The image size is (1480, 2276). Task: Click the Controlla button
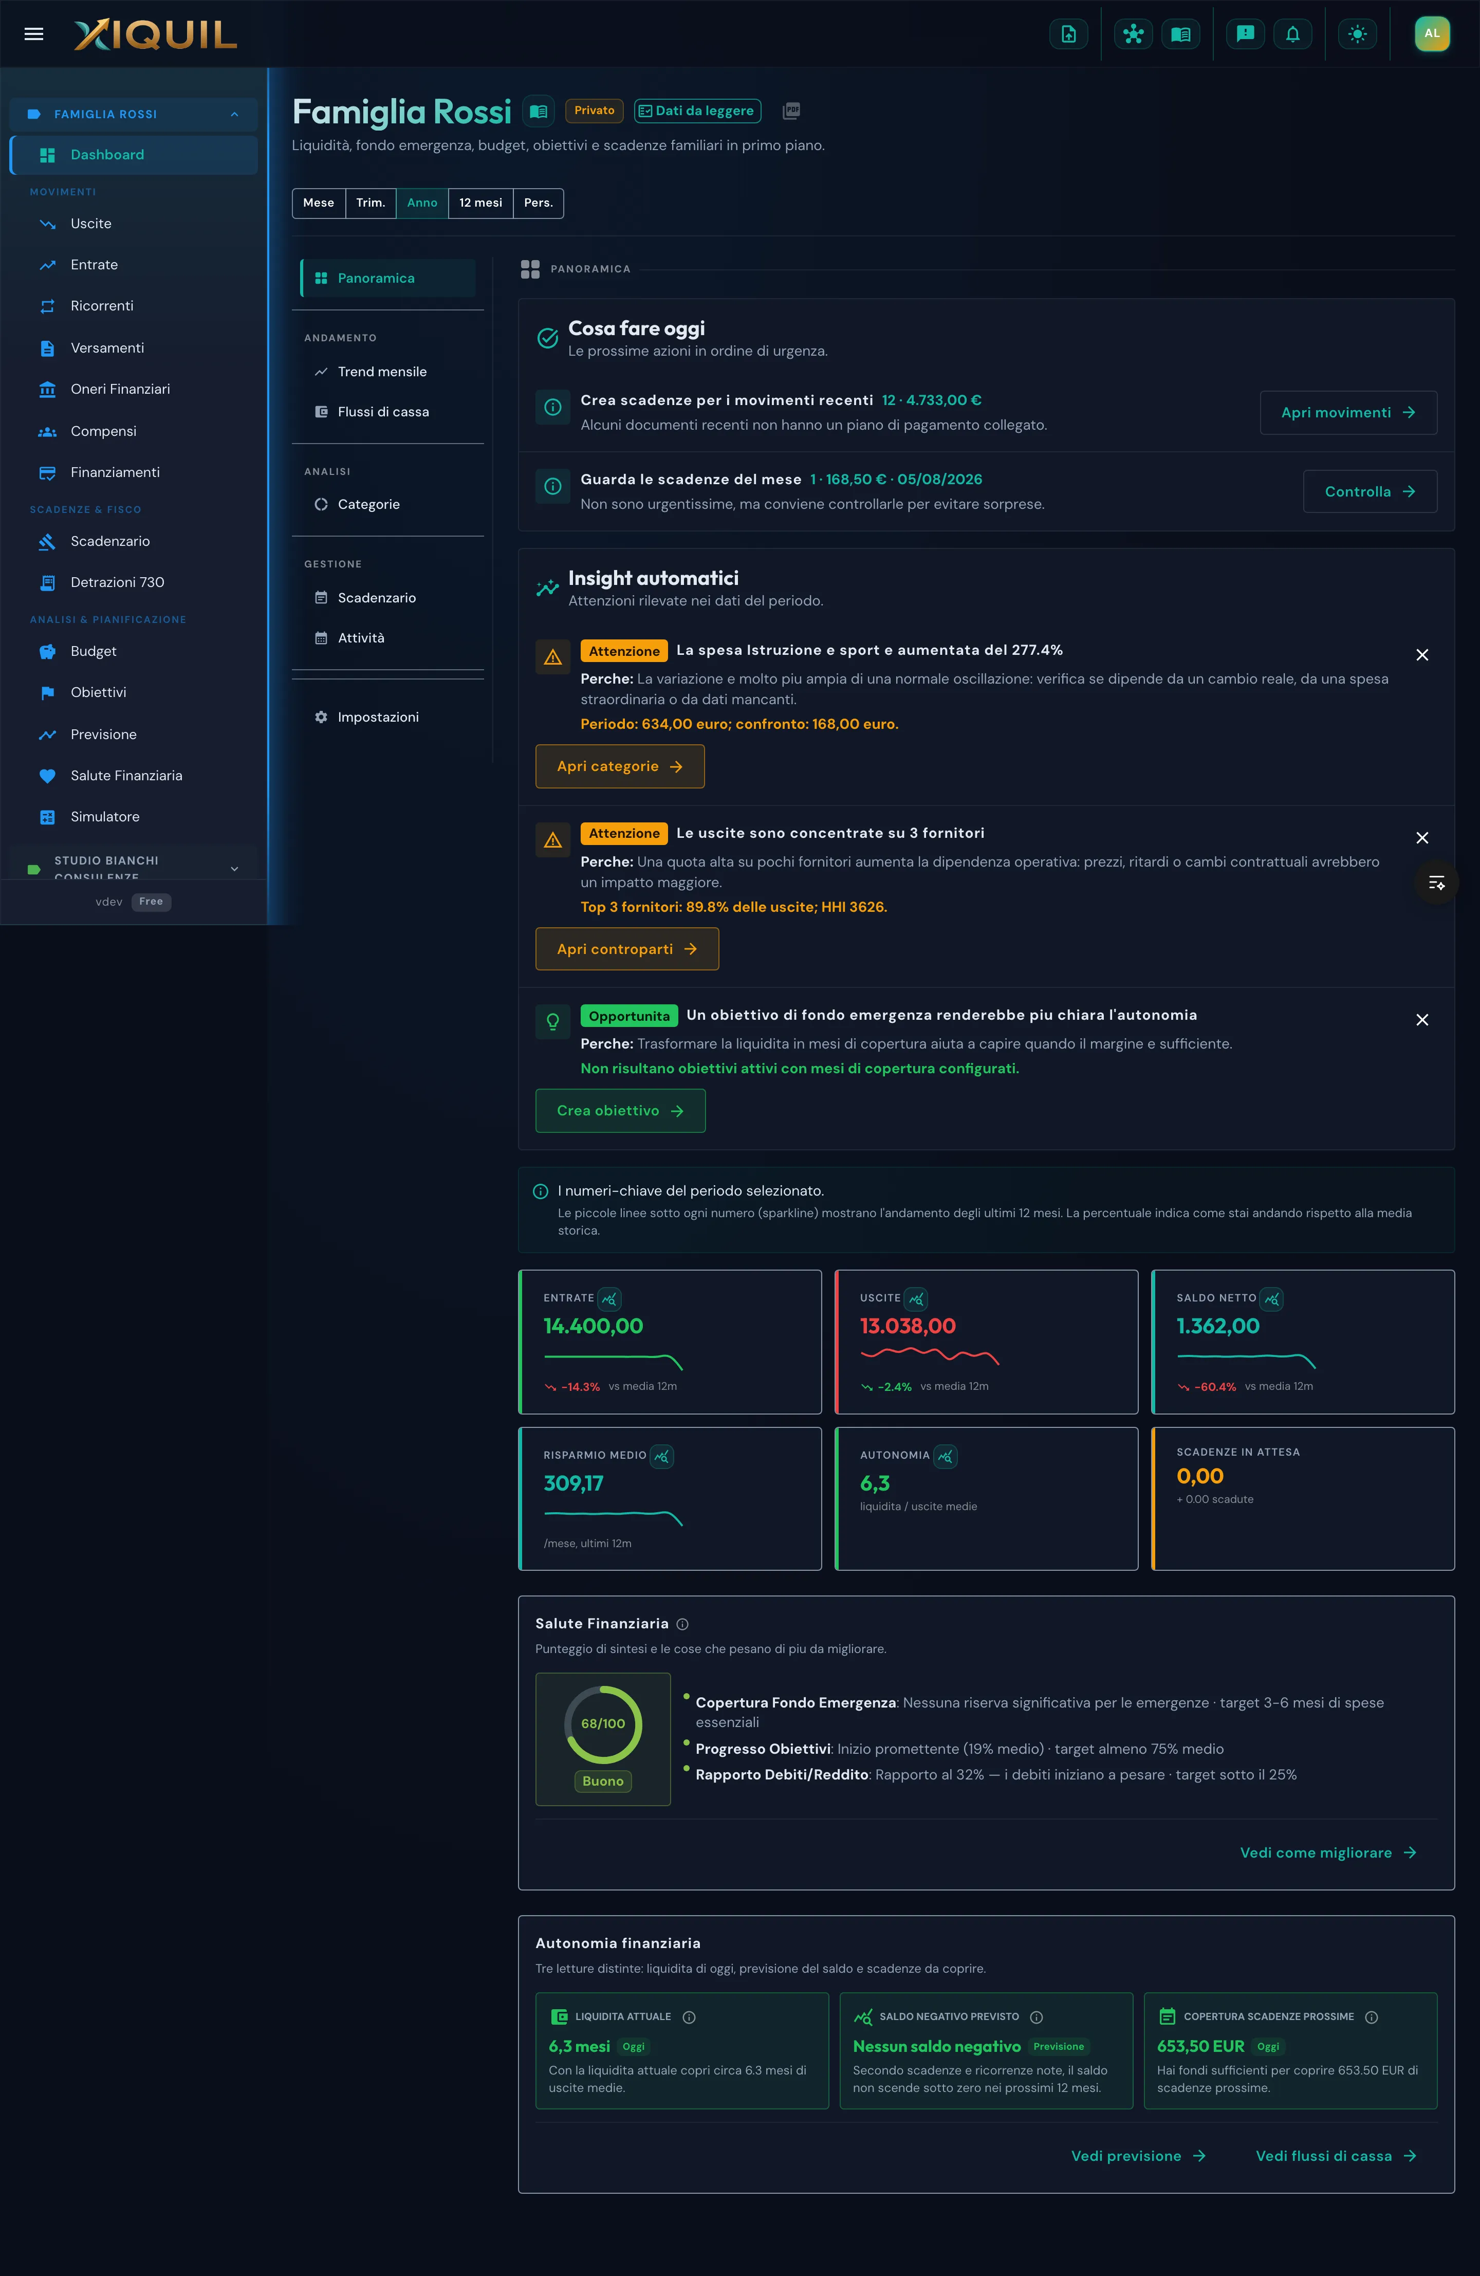(1369, 491)
